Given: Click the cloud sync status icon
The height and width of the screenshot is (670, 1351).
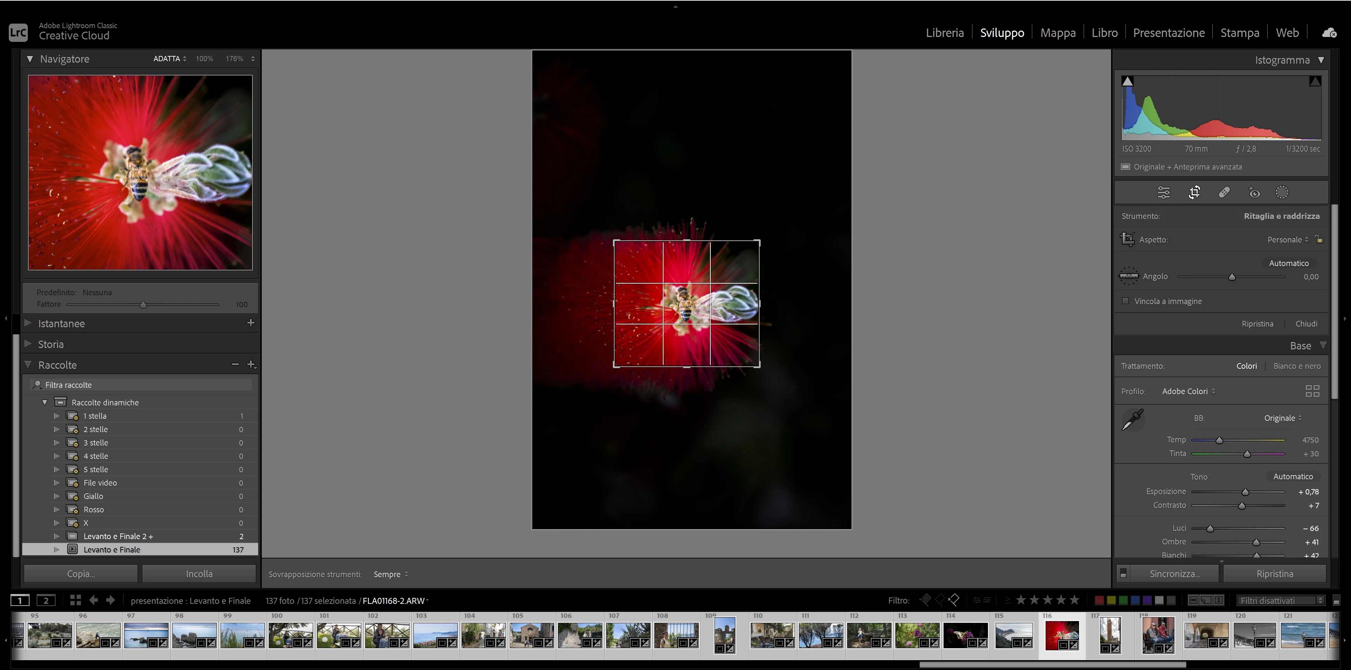Looking at the screenshot, I should click(x=1329, y=33).
